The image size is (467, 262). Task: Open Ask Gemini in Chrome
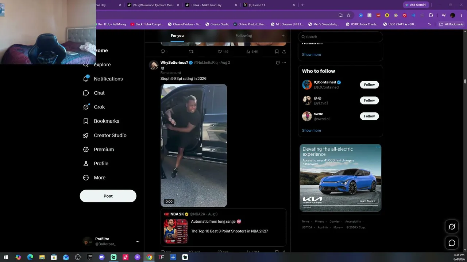[x=416, y=5]
